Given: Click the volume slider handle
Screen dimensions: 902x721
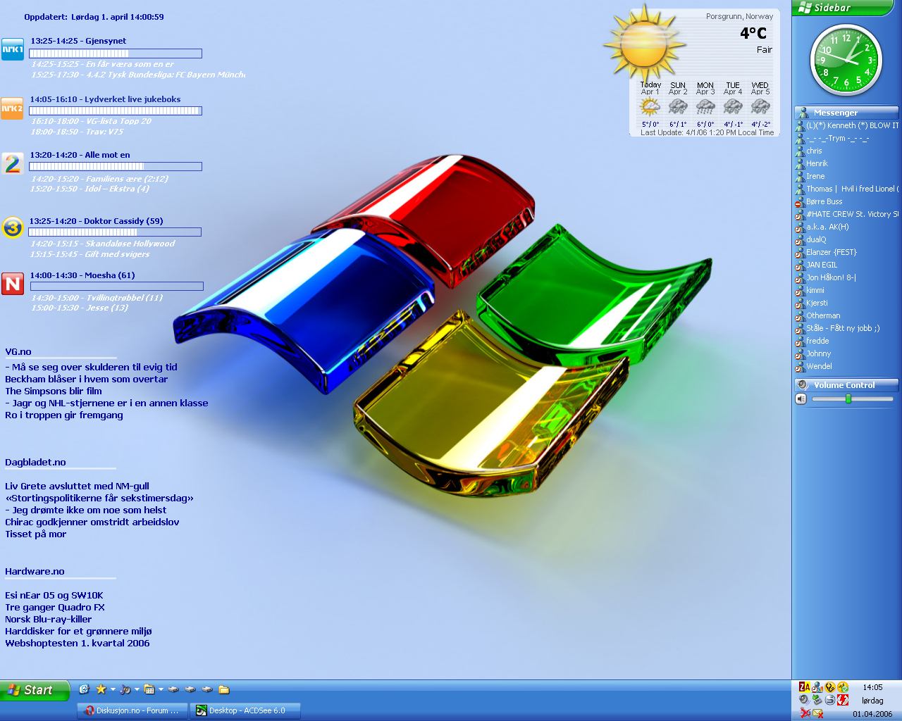Looking at the screenshot, I should click(848, 399).
